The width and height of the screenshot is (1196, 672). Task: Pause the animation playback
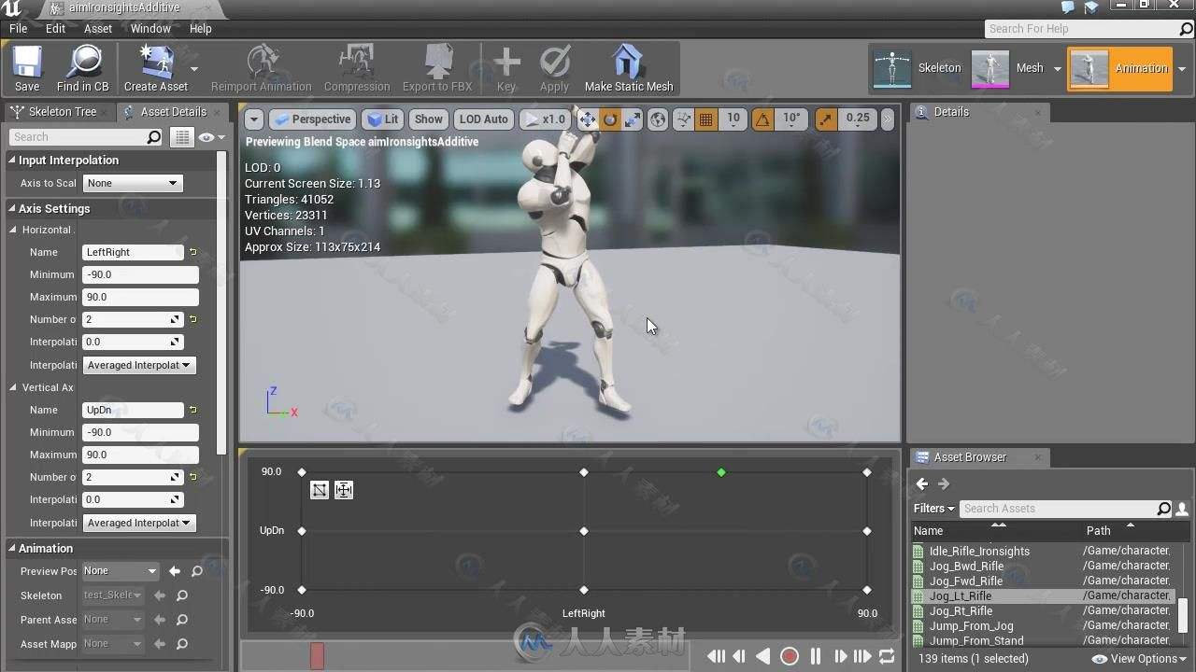[815, 656]
